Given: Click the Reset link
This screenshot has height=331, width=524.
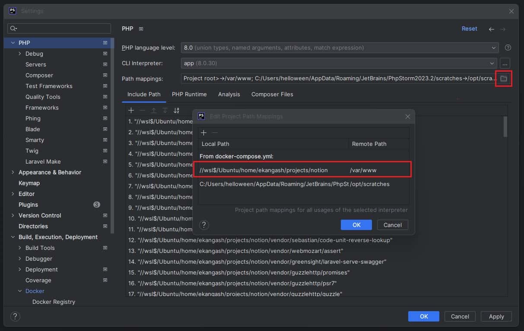Looking at the screenshot, I should pos(469,28).
